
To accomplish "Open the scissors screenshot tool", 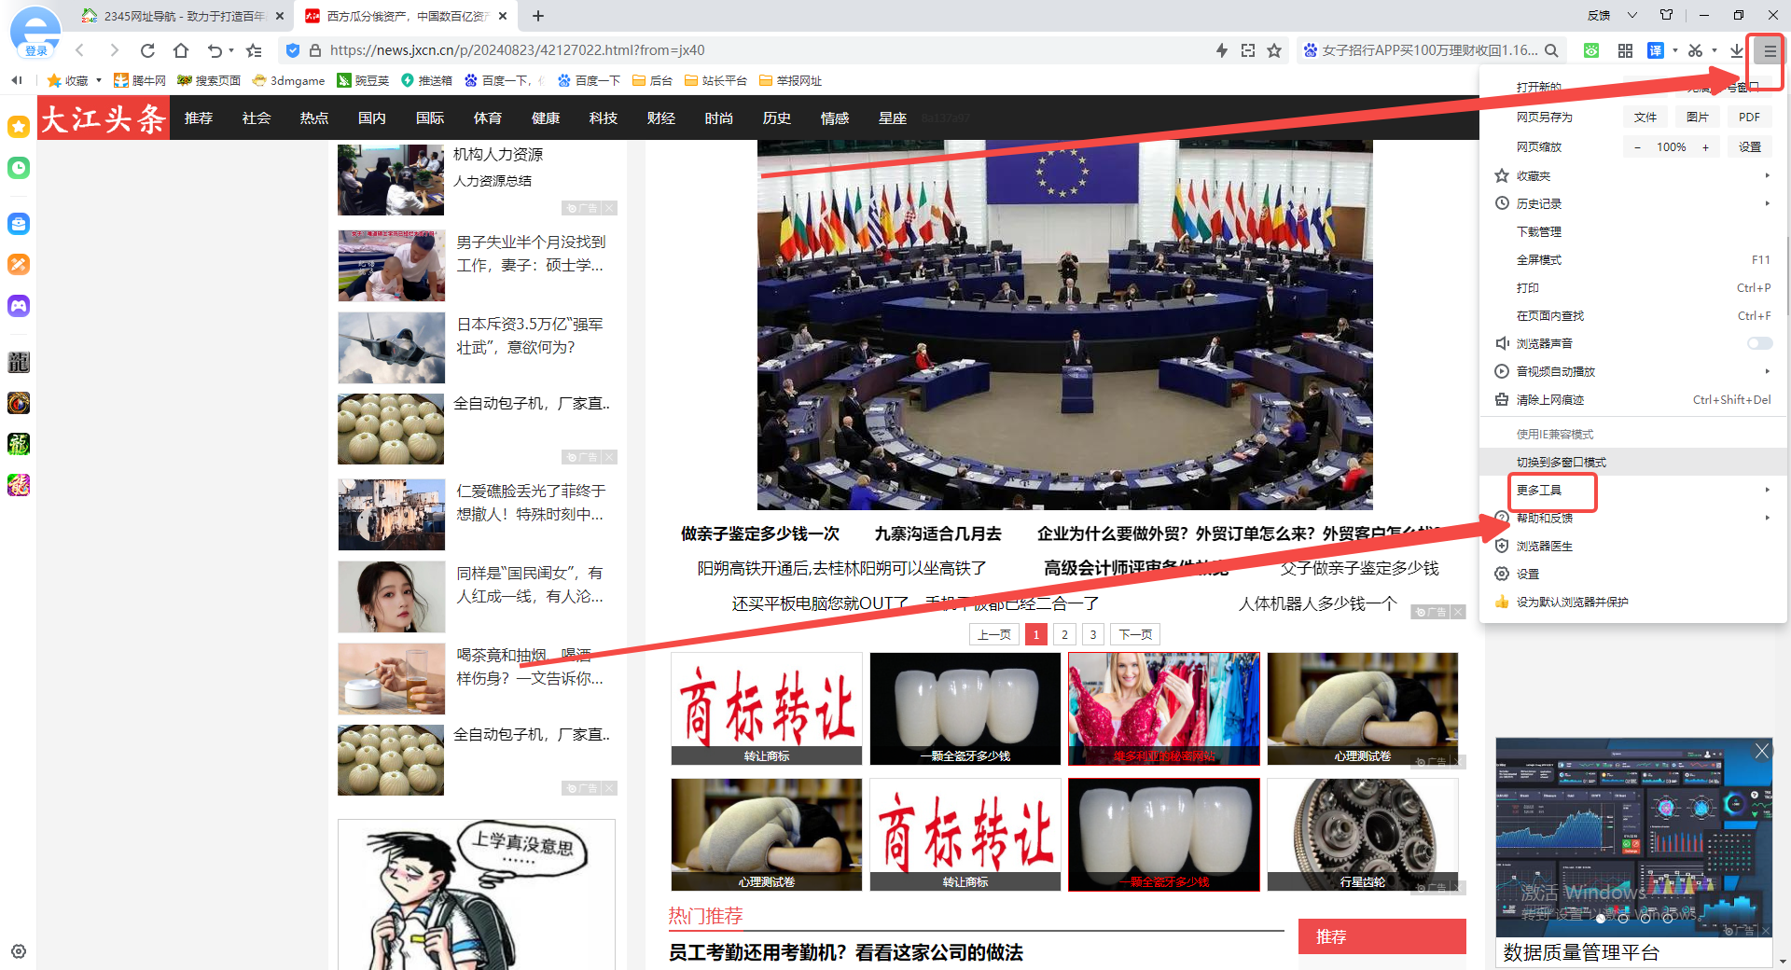I will 1695,51.
